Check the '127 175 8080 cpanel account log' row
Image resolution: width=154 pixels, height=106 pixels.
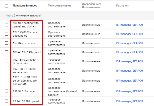7,34
